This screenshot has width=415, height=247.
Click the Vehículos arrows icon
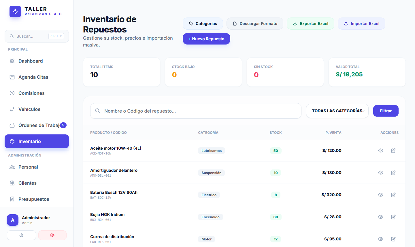(12, 109)
